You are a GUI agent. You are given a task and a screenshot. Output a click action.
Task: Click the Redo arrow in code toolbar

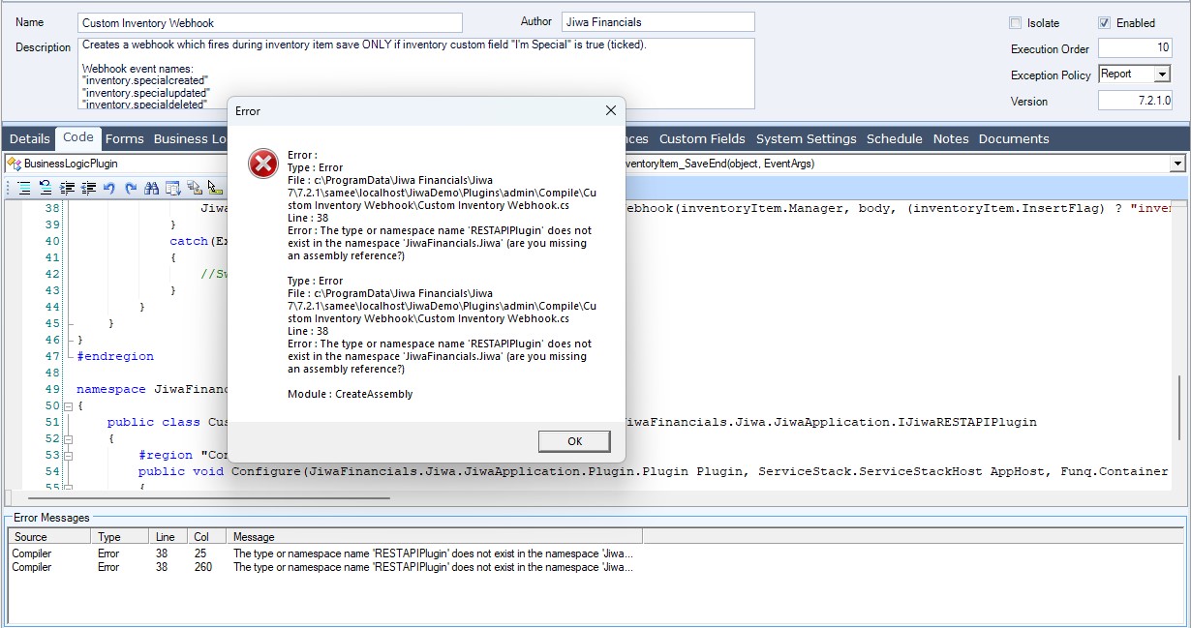click(x=130, y=188)
